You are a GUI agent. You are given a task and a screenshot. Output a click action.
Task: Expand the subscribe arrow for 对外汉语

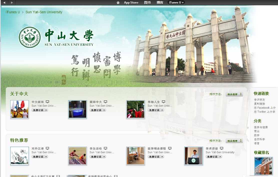(46, 157)
